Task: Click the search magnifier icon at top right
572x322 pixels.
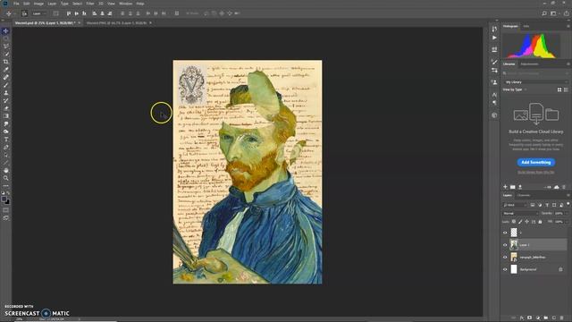Action: pos(544,13)
